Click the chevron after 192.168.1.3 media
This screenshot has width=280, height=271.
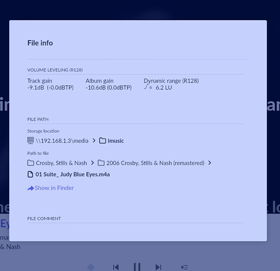[x=94, y=140]
